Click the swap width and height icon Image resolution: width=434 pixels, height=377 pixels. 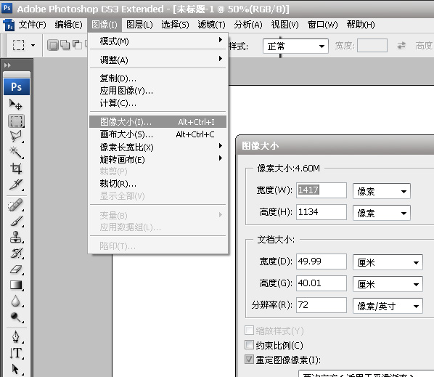[401, 45]
